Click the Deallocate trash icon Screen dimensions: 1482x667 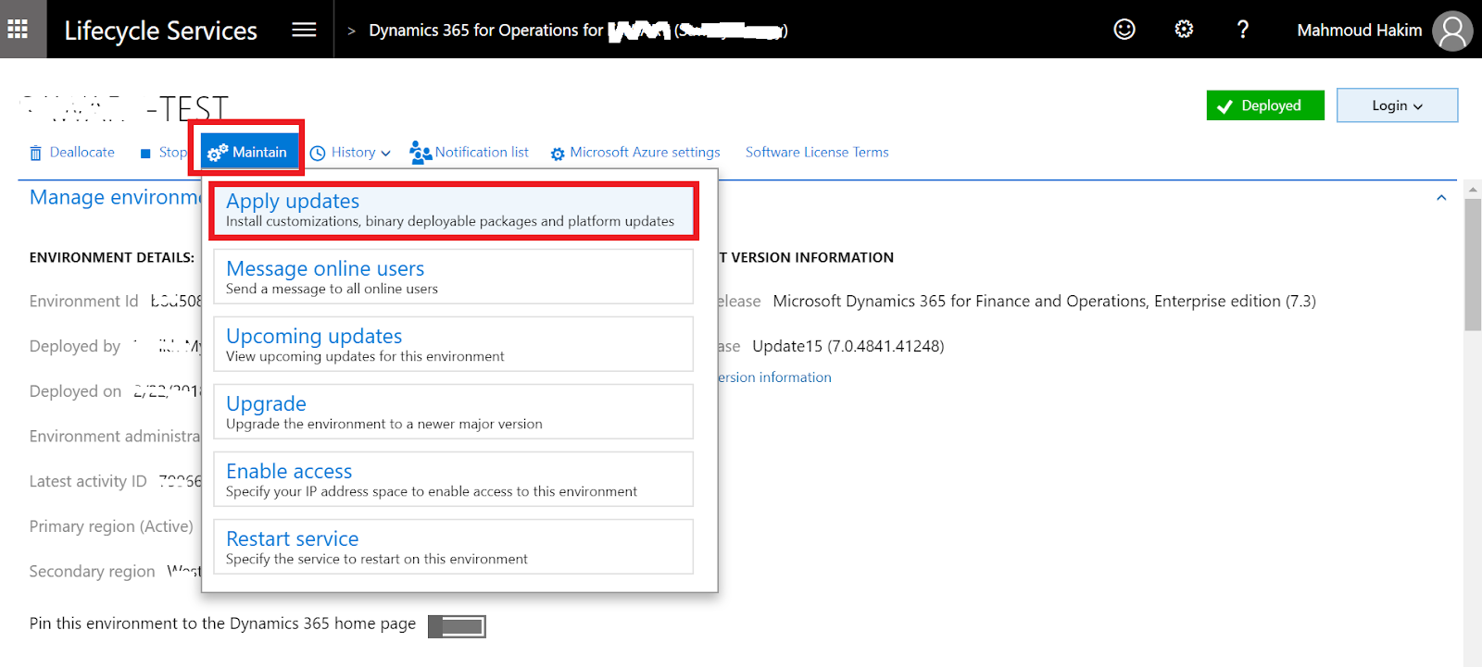pyautogui.click(x=35, y=153)
